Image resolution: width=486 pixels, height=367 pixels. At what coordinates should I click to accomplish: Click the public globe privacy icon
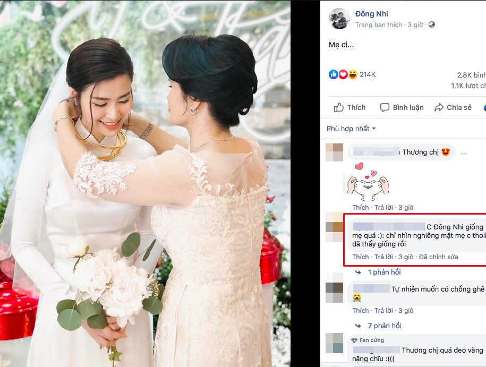point(431,24)
